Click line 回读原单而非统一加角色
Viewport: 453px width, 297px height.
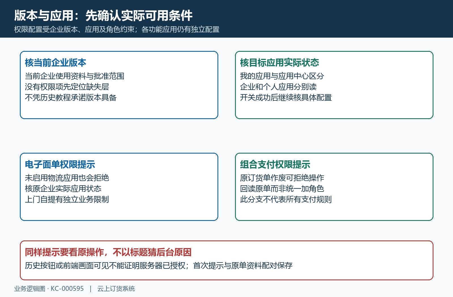click(x=282, y=189)
